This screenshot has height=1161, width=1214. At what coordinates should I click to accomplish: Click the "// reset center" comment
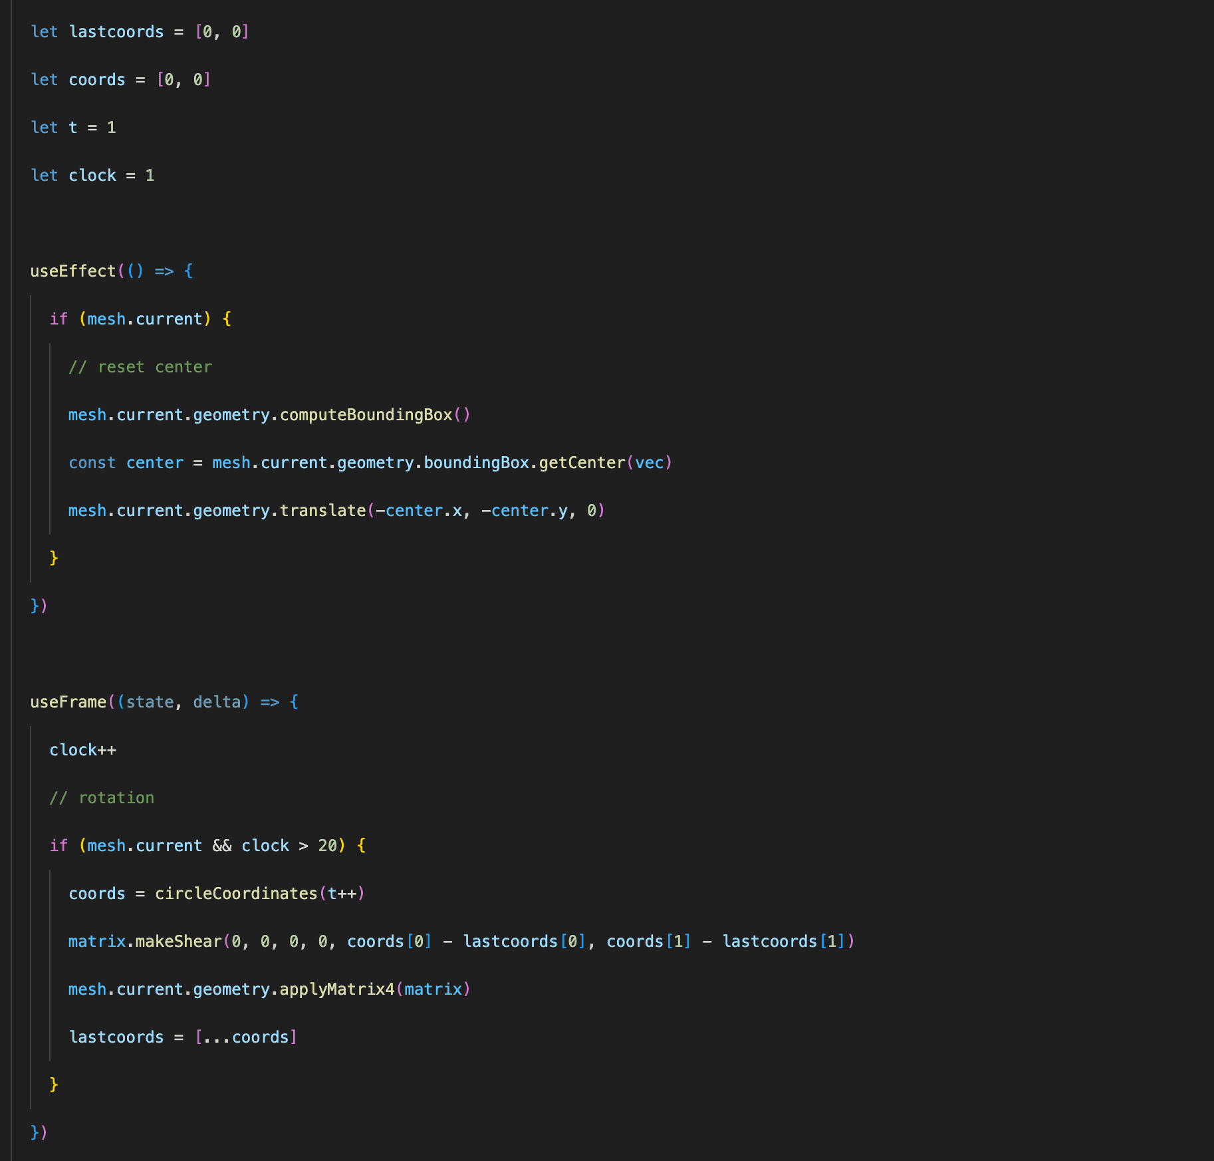(x=140, y=367)
